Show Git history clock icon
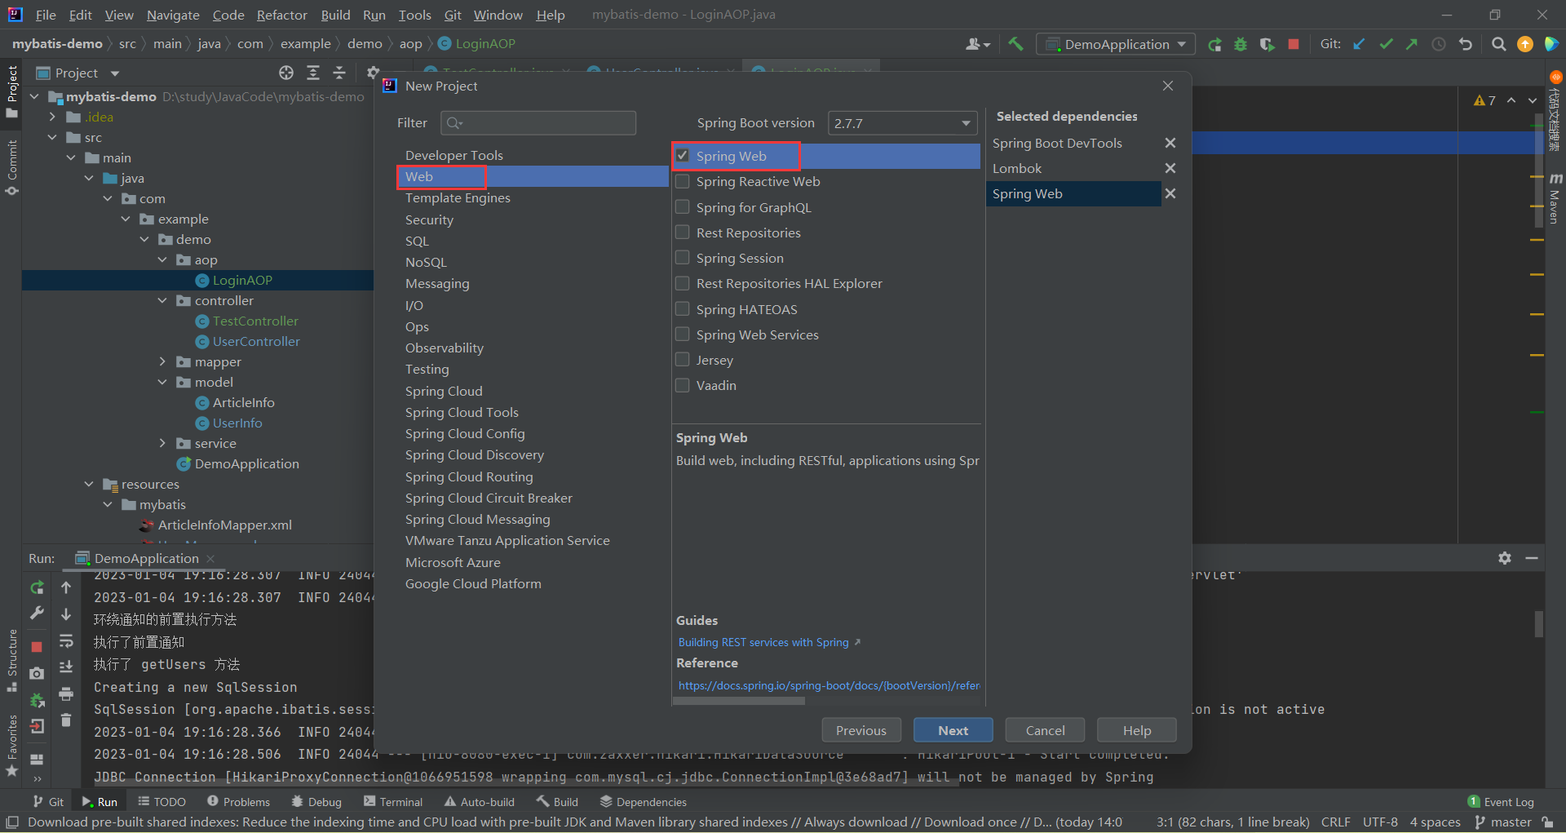Screen dimensions: 1566x833 pyautogui.click(x=1439, y=44)
